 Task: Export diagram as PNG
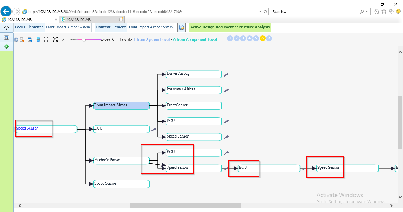[30, 39]
